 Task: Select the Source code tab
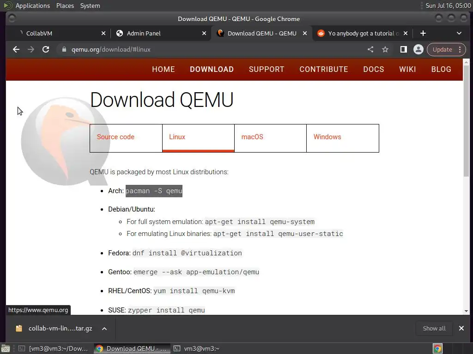click(x=126, y=138)
